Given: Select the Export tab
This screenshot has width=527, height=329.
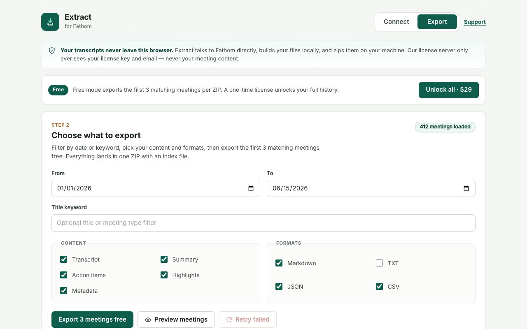Looking at the screenshot, I should [437, 22].
